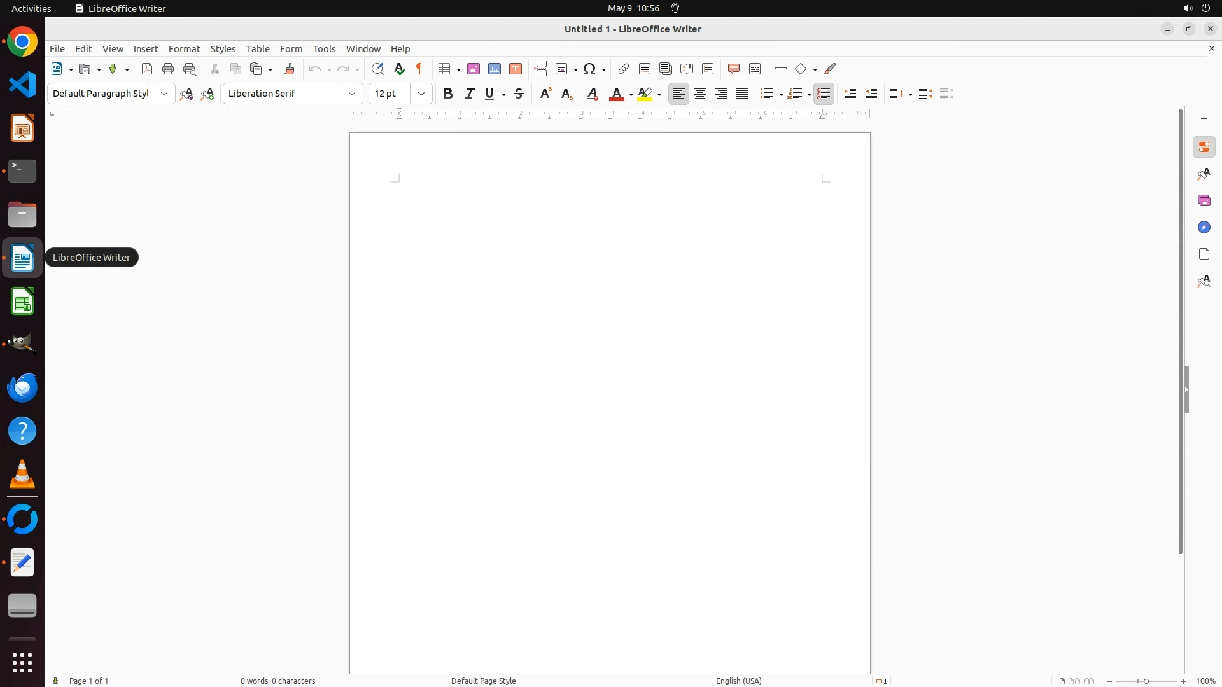Screen dimensions: 1222x687
Task: Click the English (USA) language status field
Action: 738,681
